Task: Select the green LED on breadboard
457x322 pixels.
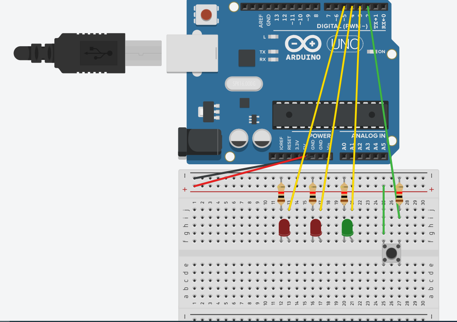Action: pos(347,227)
